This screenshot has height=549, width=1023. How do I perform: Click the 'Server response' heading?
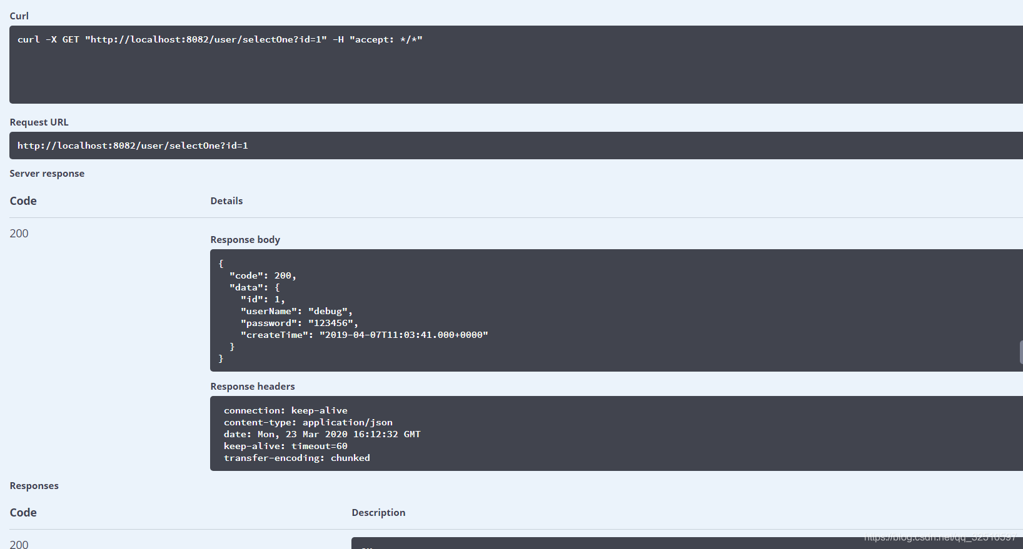[x=47, y=174]
